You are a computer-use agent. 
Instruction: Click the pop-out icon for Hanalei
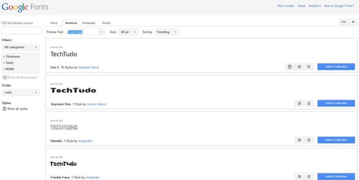(309, 140)
